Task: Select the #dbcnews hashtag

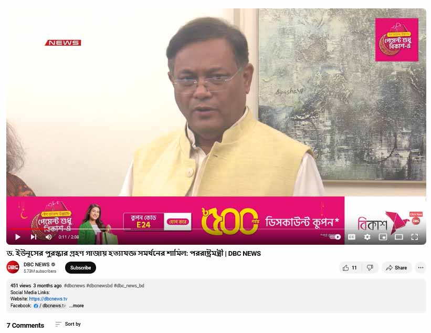Action: click(x=74, y=285)
